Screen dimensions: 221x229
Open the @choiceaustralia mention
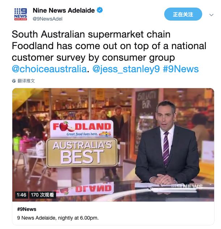click(x=49, y=69)
